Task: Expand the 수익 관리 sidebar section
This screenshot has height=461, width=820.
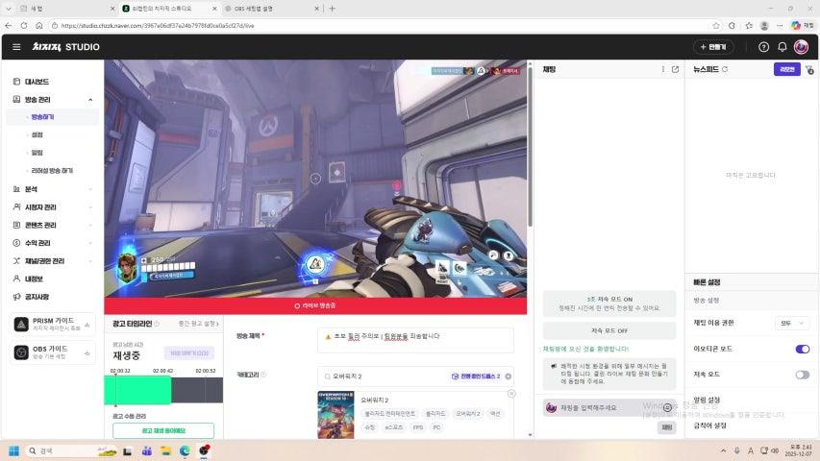Action: 90,243
